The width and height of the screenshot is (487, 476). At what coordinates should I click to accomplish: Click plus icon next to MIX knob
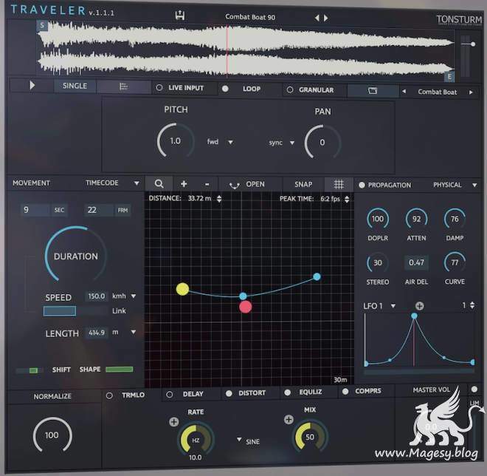(289, 419)
